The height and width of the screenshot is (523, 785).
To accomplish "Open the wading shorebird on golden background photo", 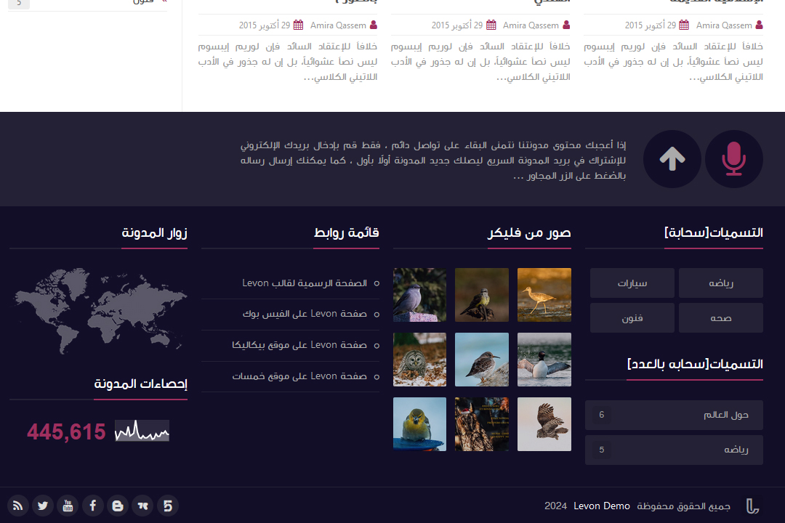I will [x=544, y=295].
